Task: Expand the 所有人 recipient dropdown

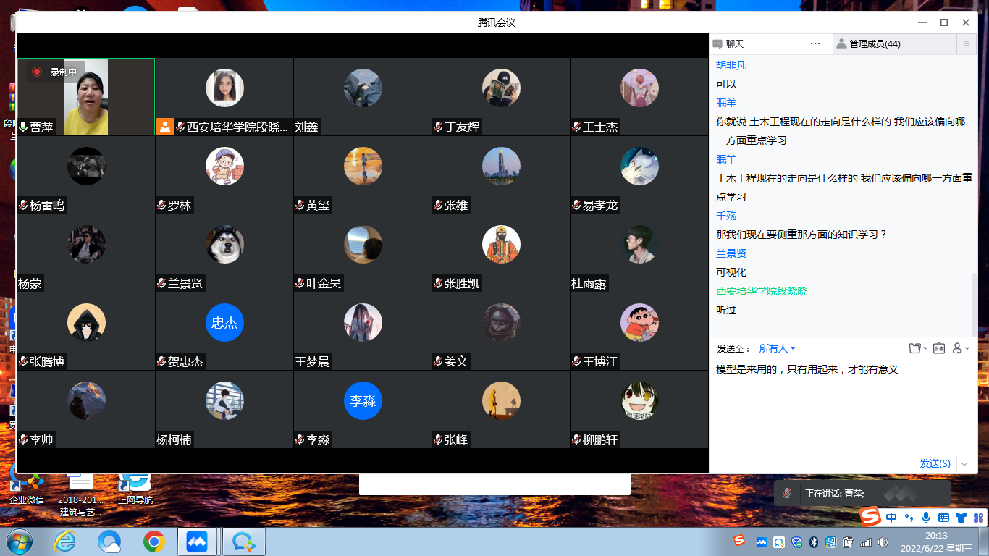Action: 777,348
